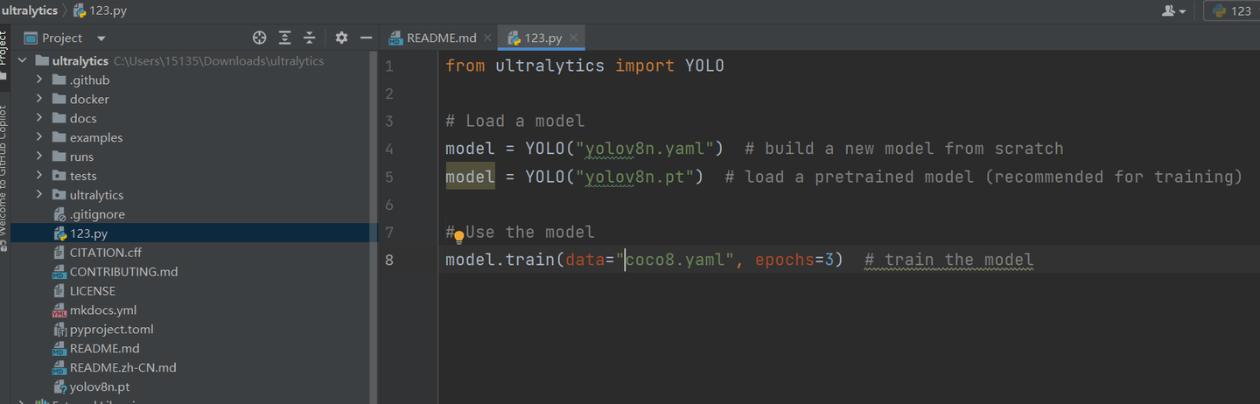Screen dimensions: 1260x404
Task: Click the Expand All icon in Project panel
Action: 284,38
